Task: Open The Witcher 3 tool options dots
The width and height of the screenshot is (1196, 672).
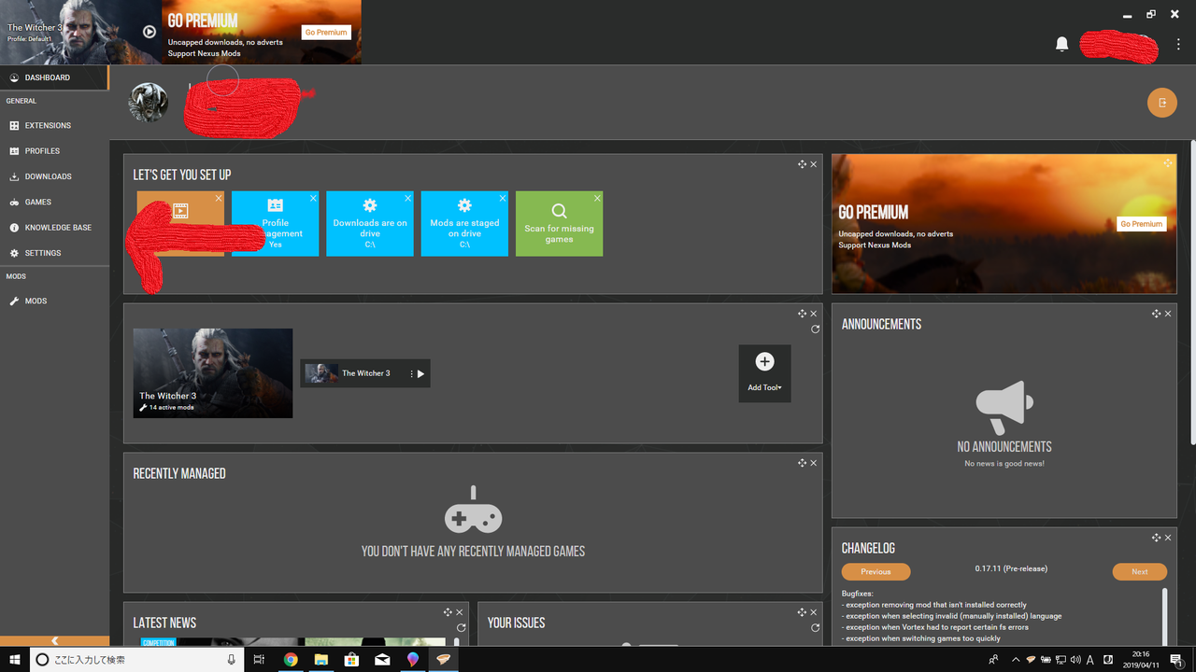Action: coord(412,373)
